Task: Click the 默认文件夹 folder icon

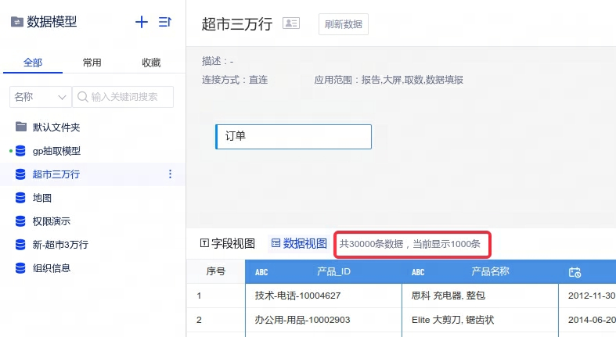Action: pyautogui.click(x=21, y=127)
